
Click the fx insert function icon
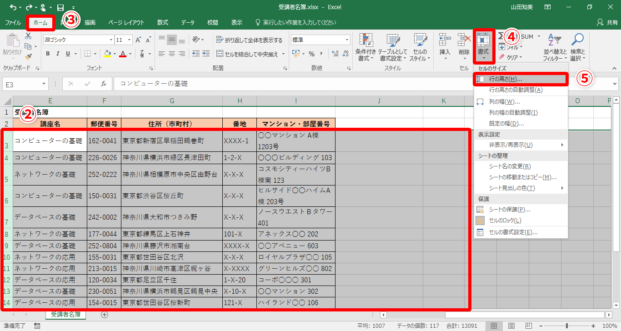pos(103,84)
